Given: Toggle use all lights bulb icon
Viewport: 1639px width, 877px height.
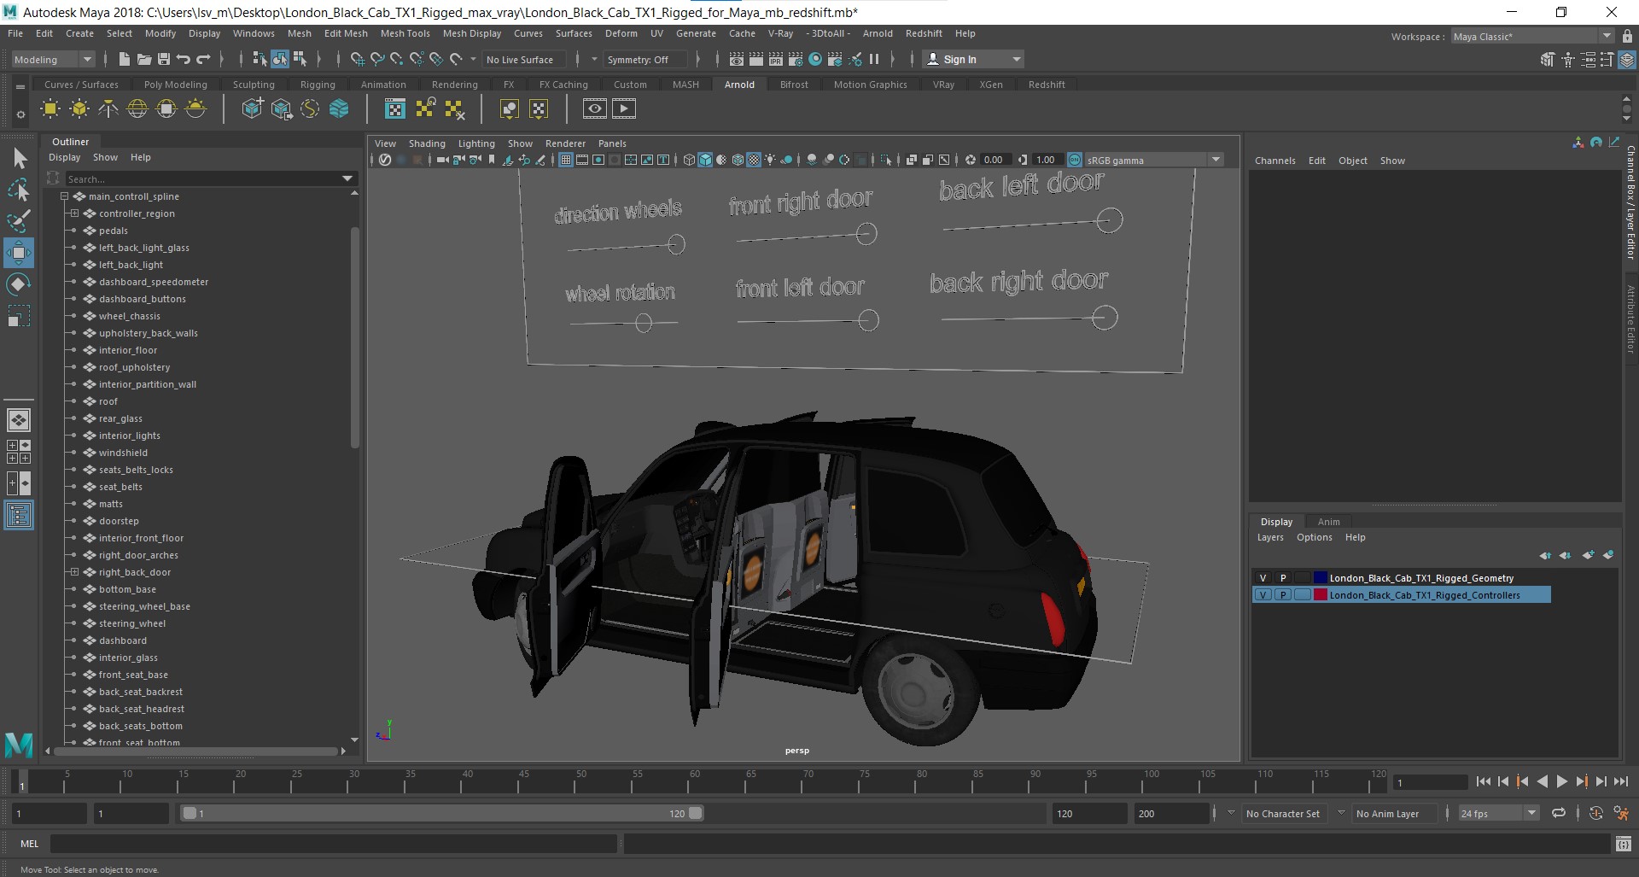Looking at the screenshot, I should [770, 160].
